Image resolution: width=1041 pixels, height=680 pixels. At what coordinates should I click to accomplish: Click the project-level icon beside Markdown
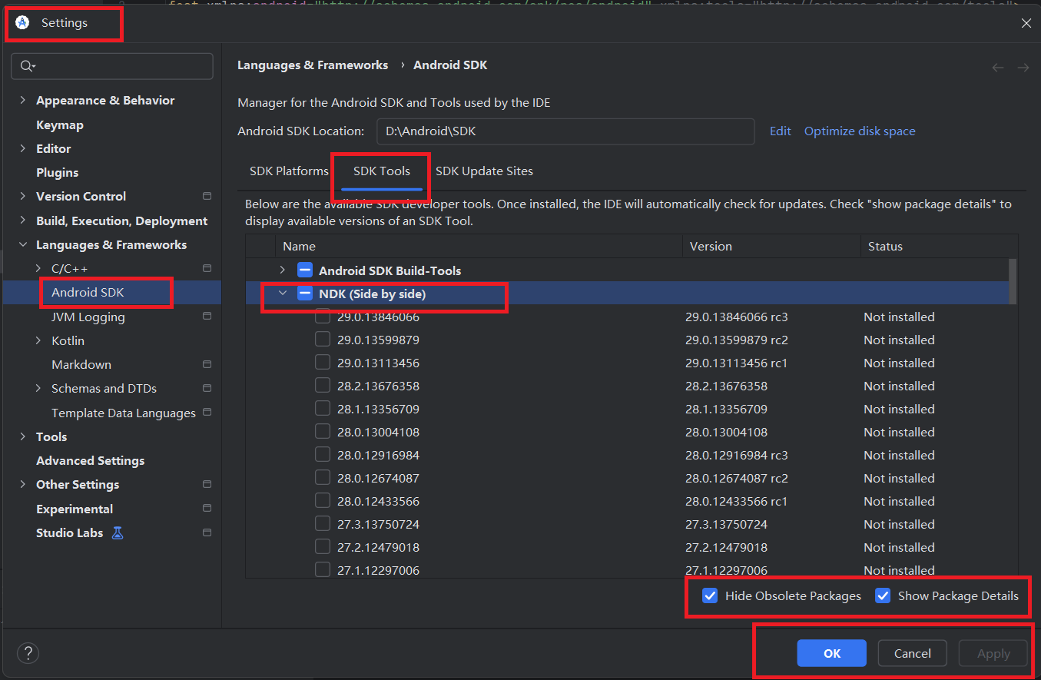pos(207,364)
